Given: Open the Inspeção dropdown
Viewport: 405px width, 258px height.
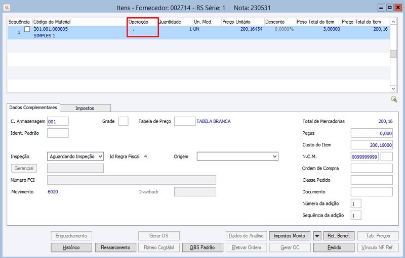Looking at the screenshot, I should [75, 157].
